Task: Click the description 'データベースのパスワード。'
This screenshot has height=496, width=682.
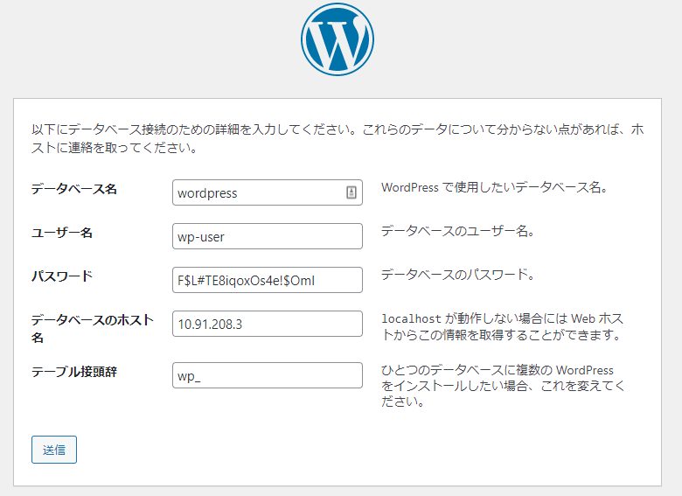Action: 457,275
